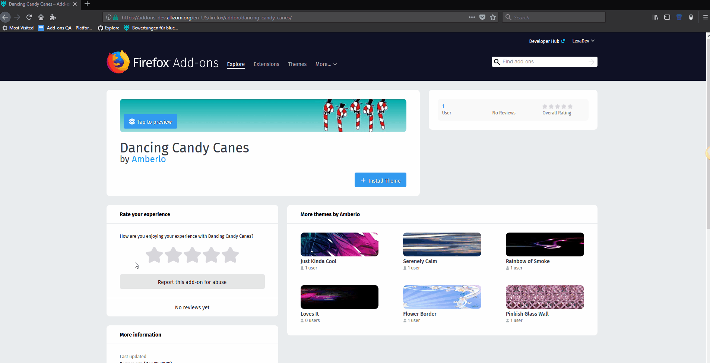Viewport: 710px width, 363px height.
Task: Report this add-on for abuse
Action: point(192,282)
